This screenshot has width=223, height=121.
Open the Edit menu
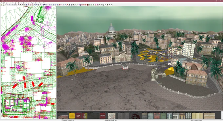tap(4, 3)
